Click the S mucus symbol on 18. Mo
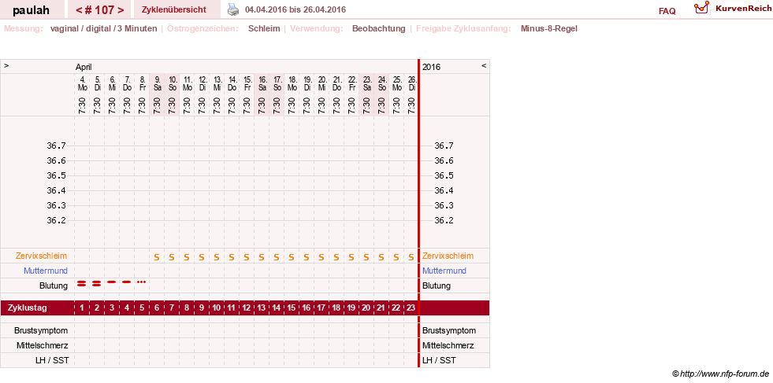 [x=292, y=256]
